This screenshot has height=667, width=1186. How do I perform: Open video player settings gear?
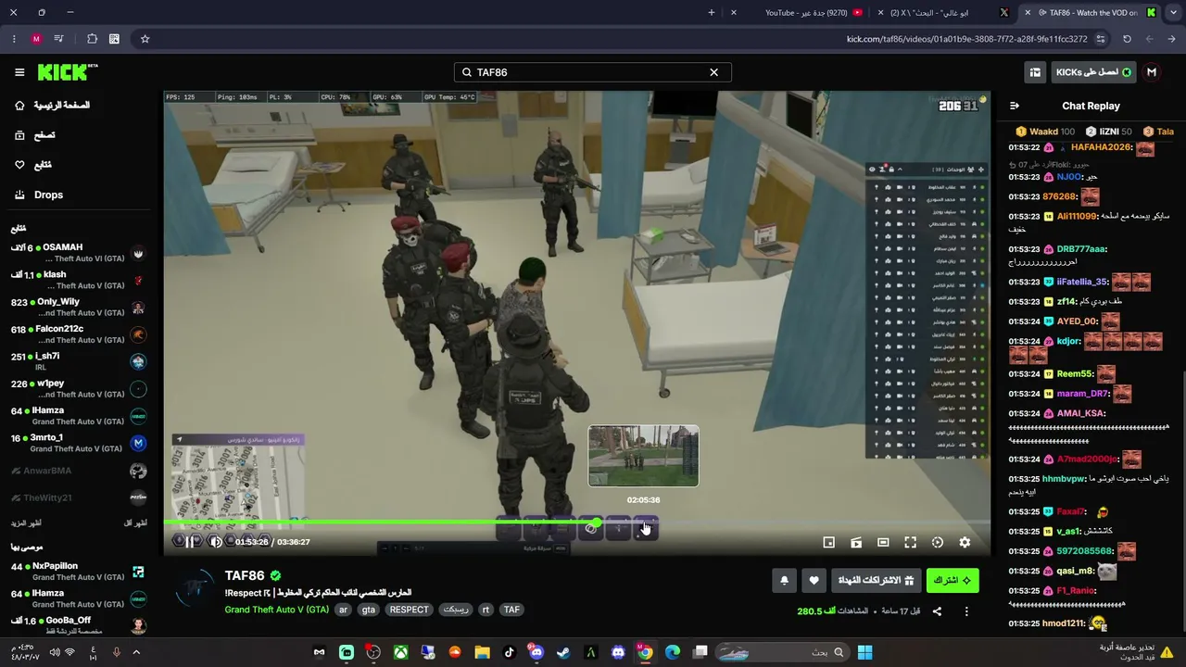pos(965,542)
